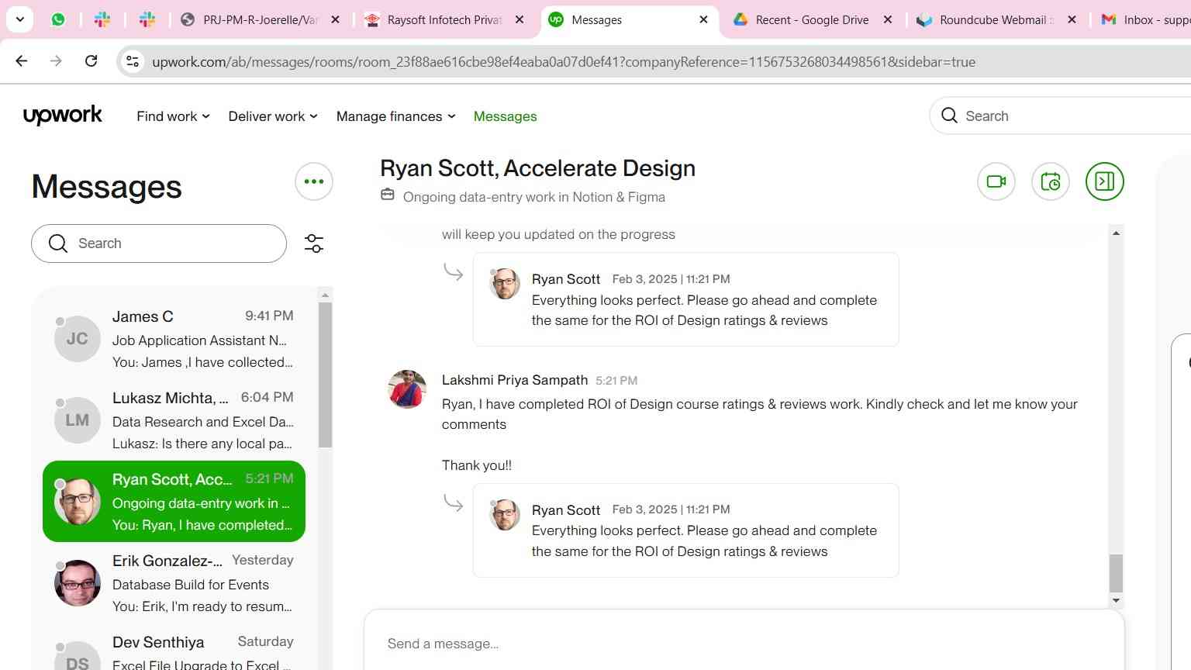Click the chat scrollbar down arrow
Image resolution: width=1191 pixels, height=670 pixels.
[1116, 600]
